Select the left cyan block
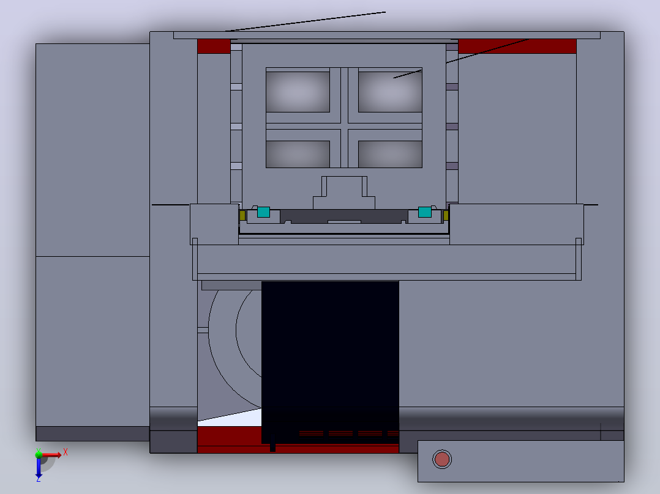 (263, 212)
